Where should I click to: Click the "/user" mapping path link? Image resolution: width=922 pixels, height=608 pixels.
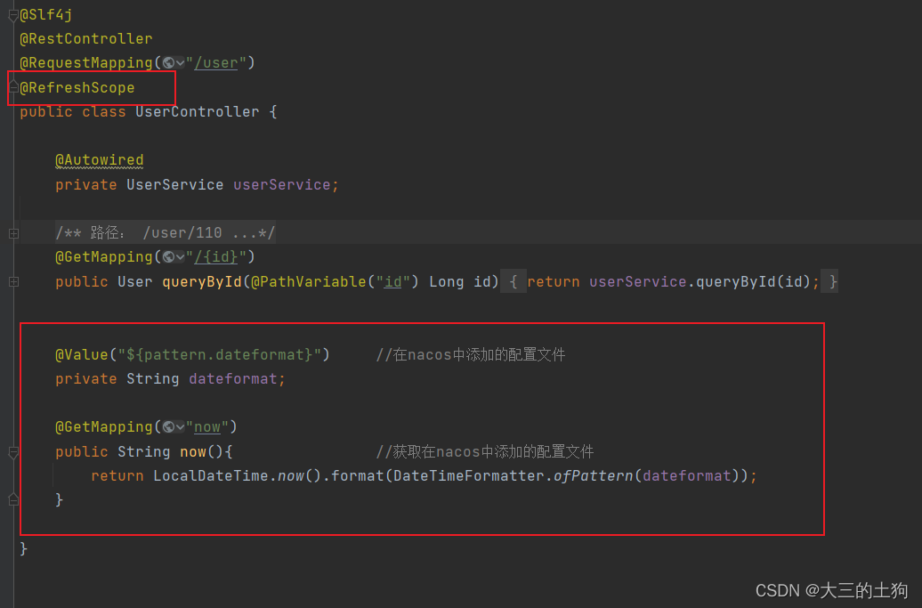click(x=215, y=63)
